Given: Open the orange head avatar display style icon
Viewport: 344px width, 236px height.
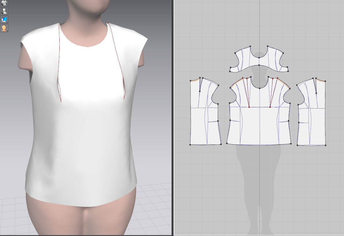Looking at the screenshot, I should coord(4,28).
